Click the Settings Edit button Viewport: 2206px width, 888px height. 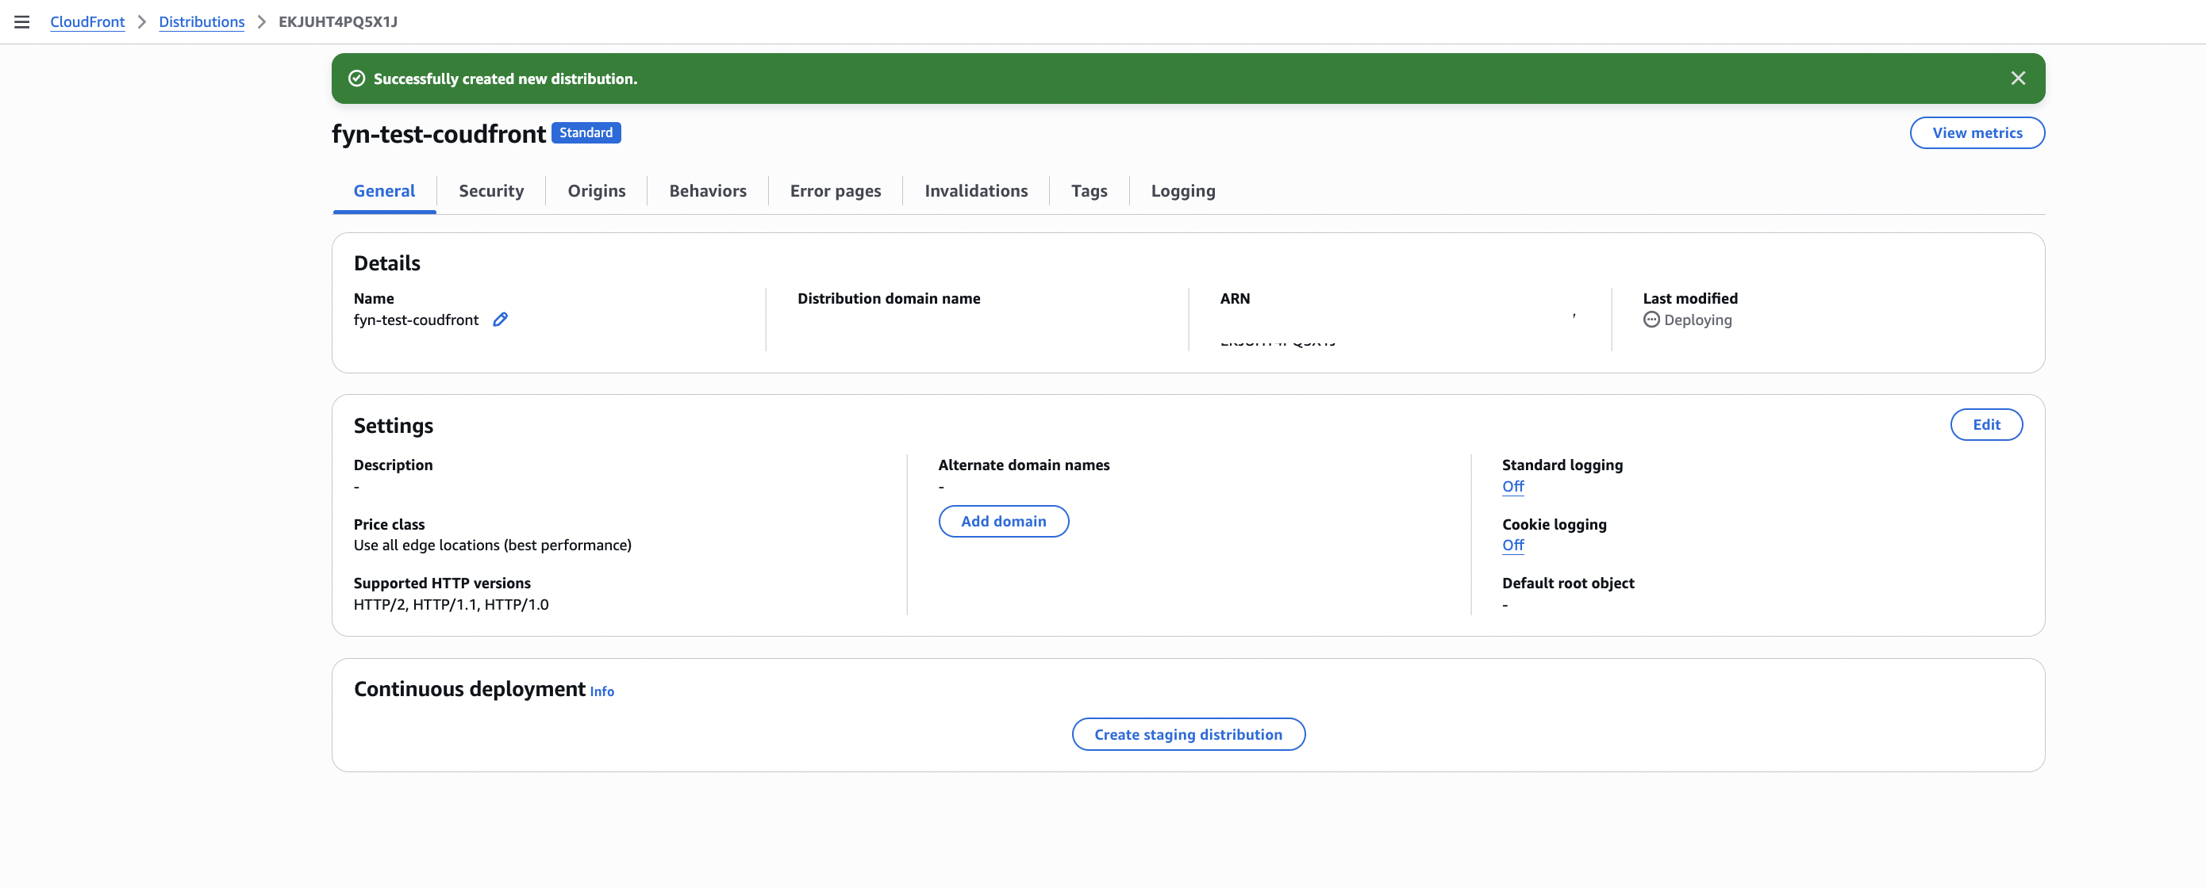tap(1986, 424)
